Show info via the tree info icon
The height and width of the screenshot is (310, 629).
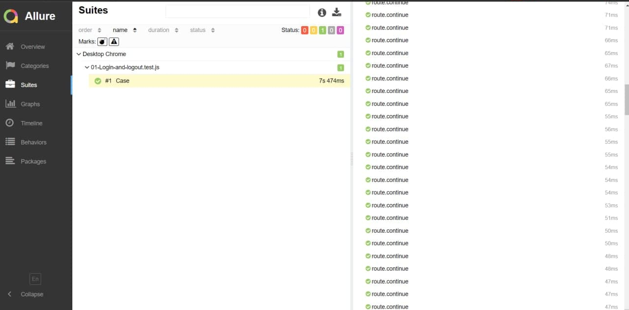point(322,12)
